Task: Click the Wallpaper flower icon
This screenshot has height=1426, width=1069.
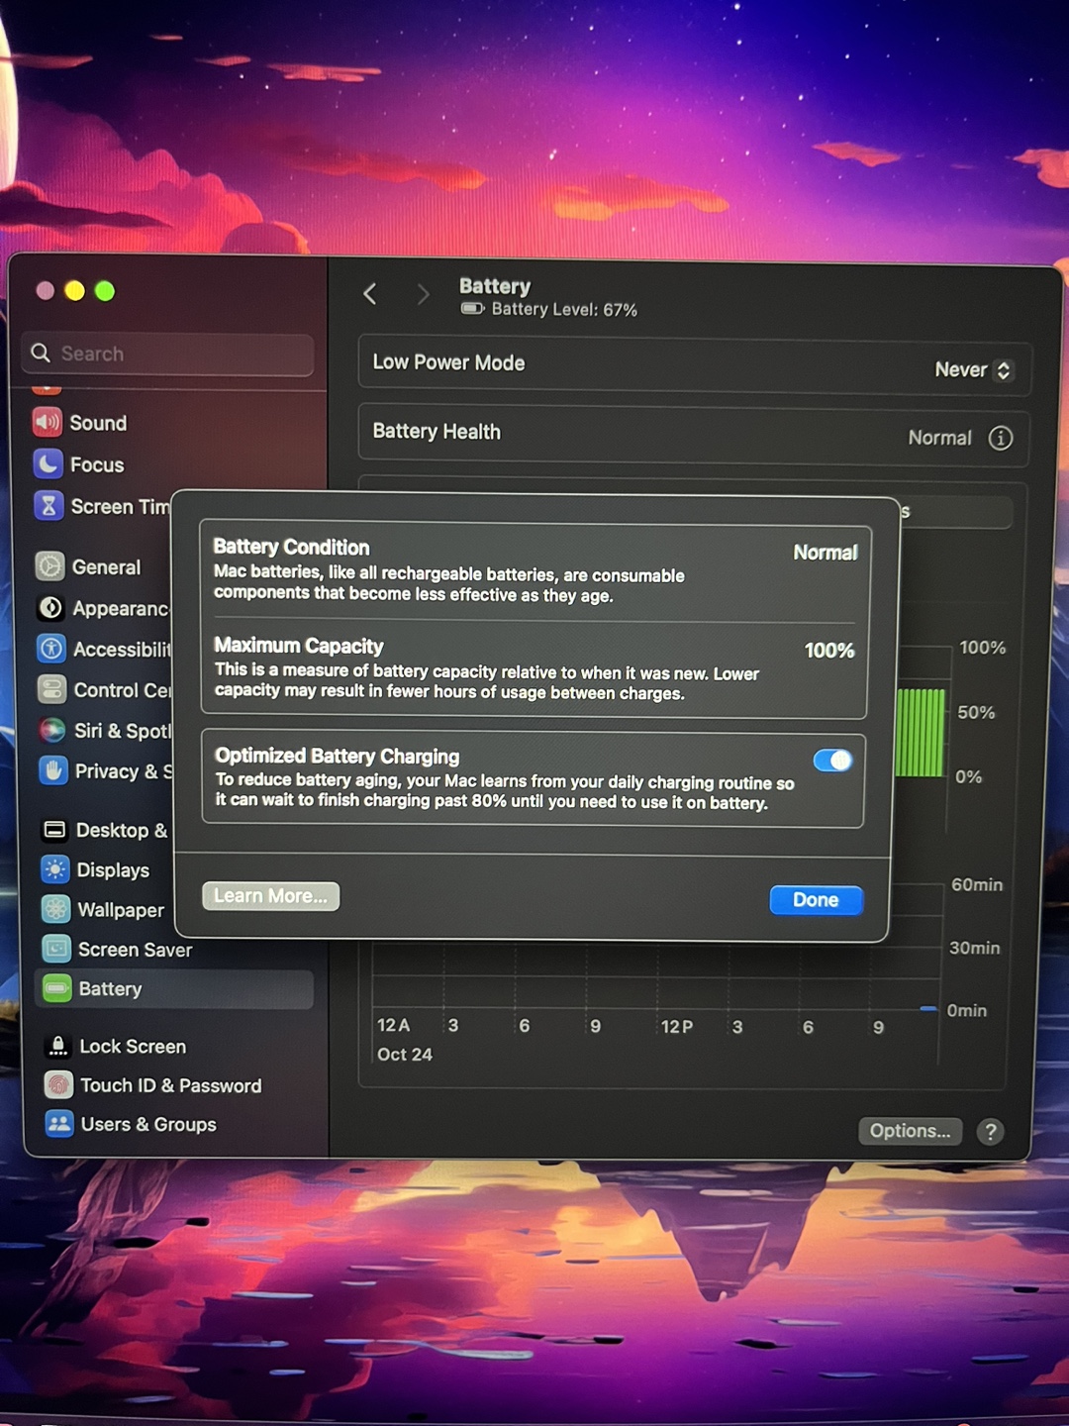Action: [56, 909]
